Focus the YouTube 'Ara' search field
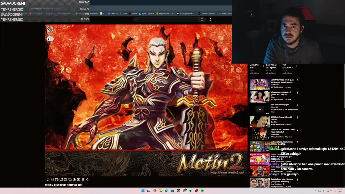The height and width of the screenshot is (194, 345). [166, 19]
